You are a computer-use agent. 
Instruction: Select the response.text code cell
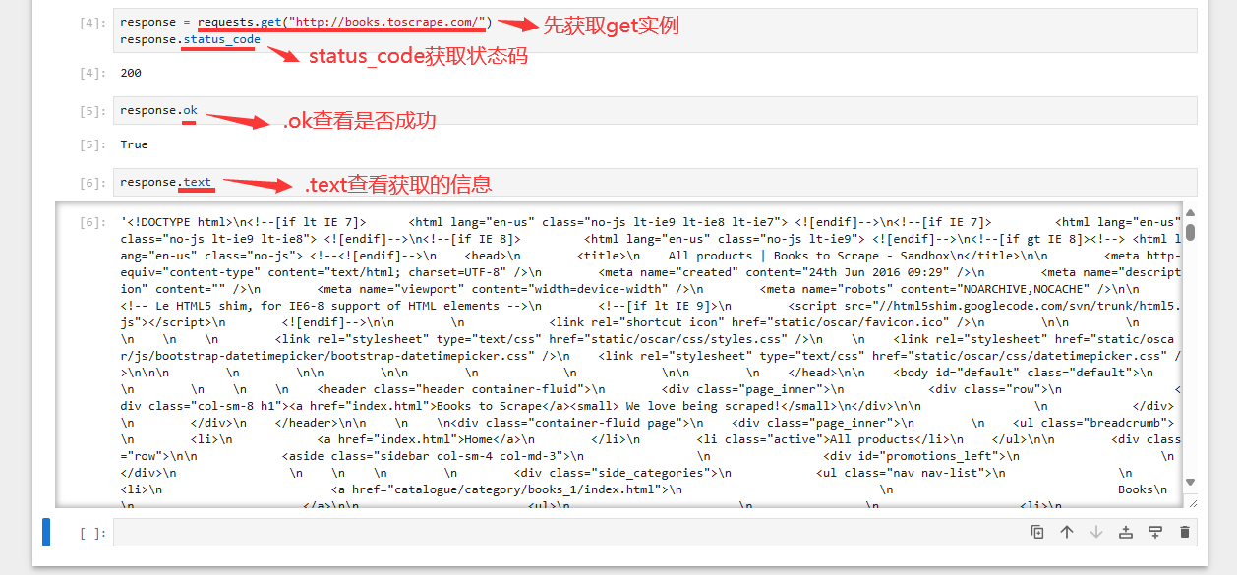pyautogui.click(x=655, y=182)
